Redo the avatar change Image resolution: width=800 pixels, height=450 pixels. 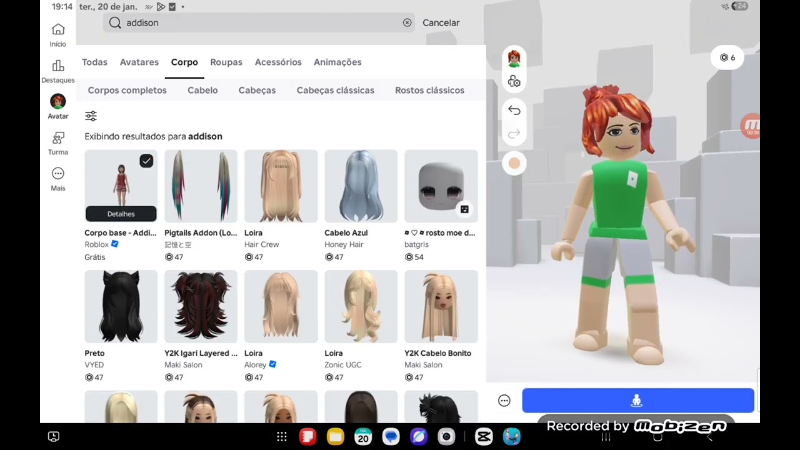click(514, 134)
